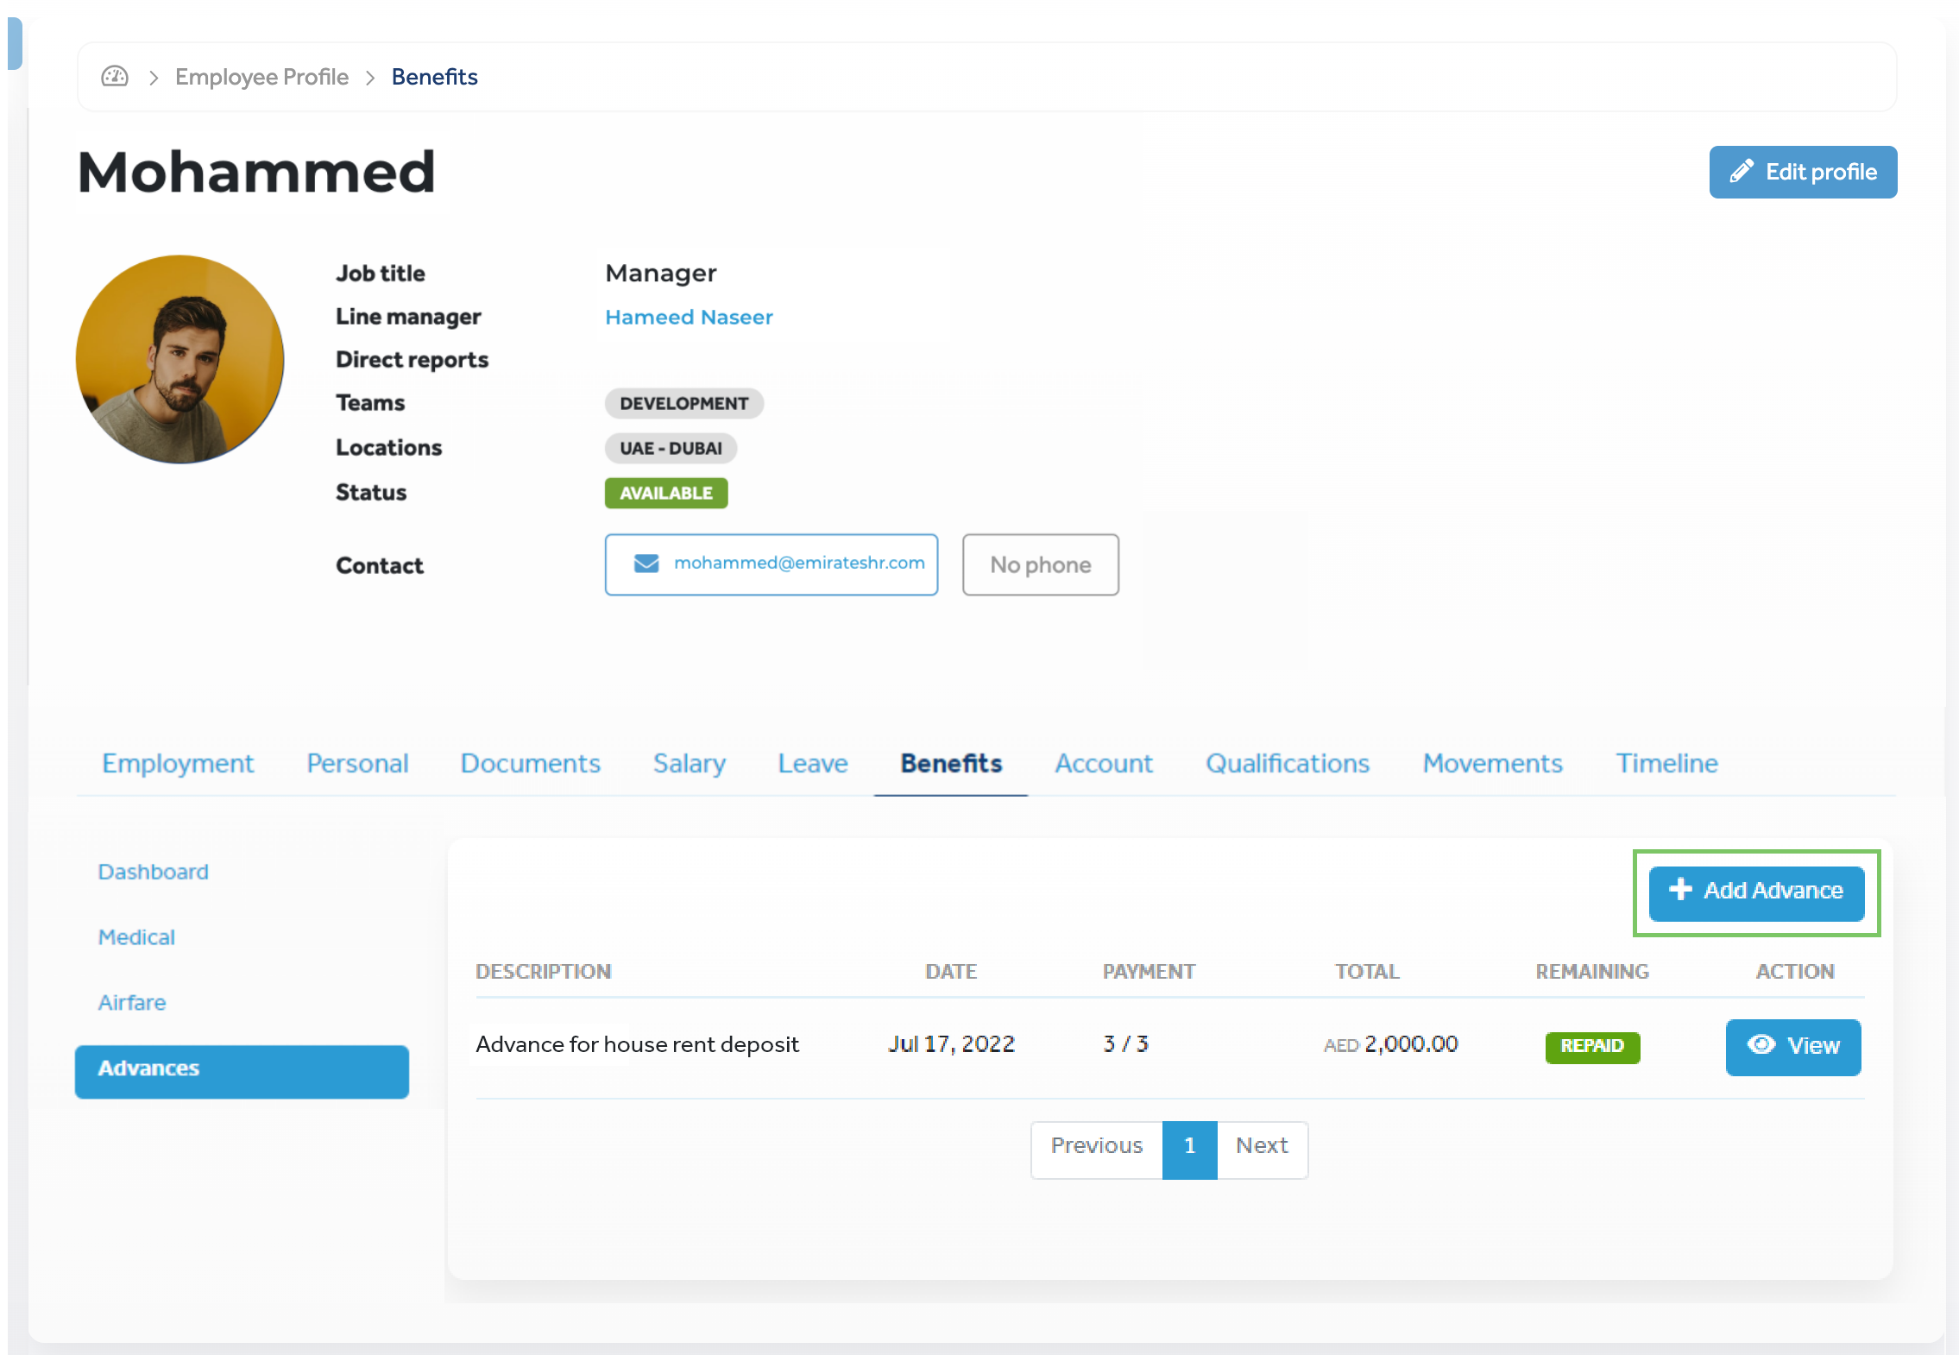Select Airfare in benefits sidebar

pos(131,1003)
